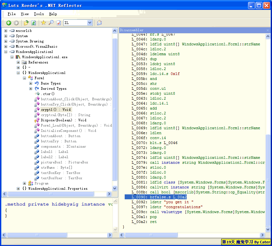The image size is (272, 246).
Task: Click the Derived Types arrow icon
Action: click(x=37, y=88)
